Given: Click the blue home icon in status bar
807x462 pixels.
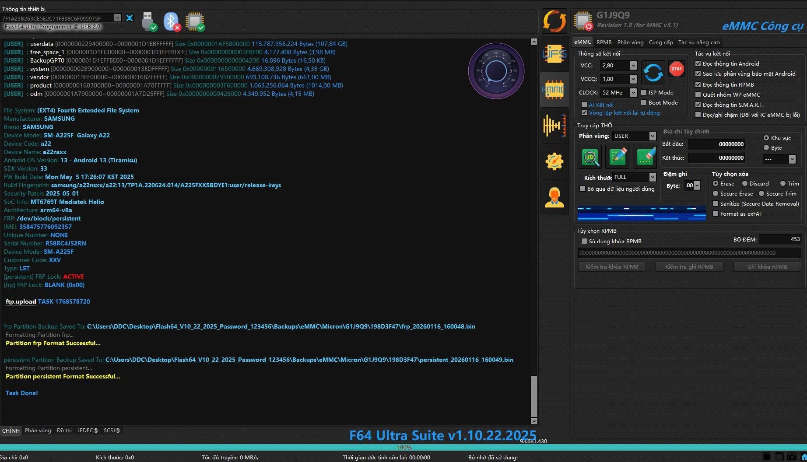Looking at the screenshot, I should 803,457.
